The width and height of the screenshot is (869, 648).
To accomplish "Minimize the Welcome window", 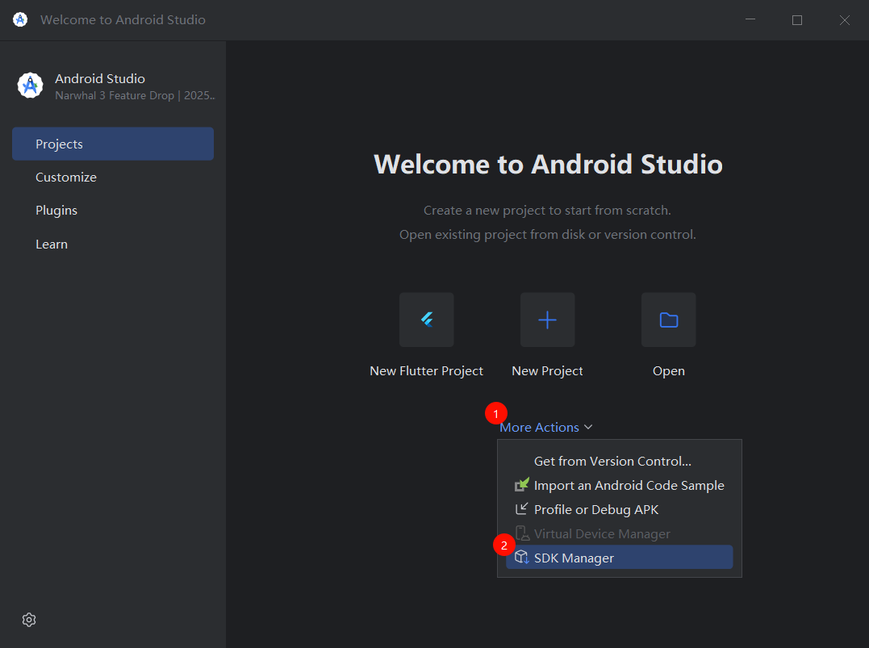I will 750,20.
